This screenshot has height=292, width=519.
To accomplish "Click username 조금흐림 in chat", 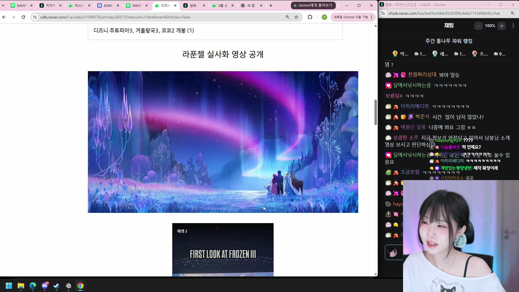I will (x=410, y=172).
